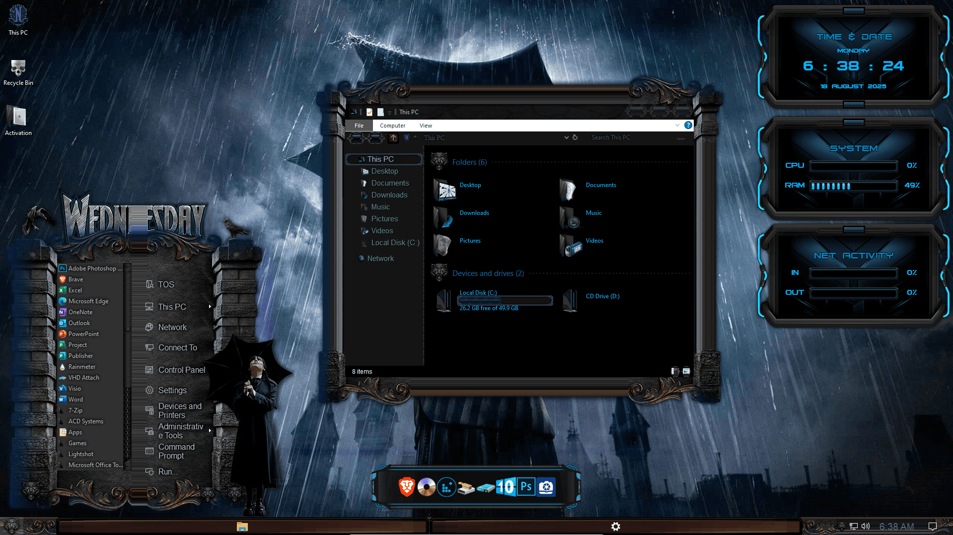Click the This PC address bar
This screenshot has width=953, height=535.
pyautogui.click(x=492, y=137)
